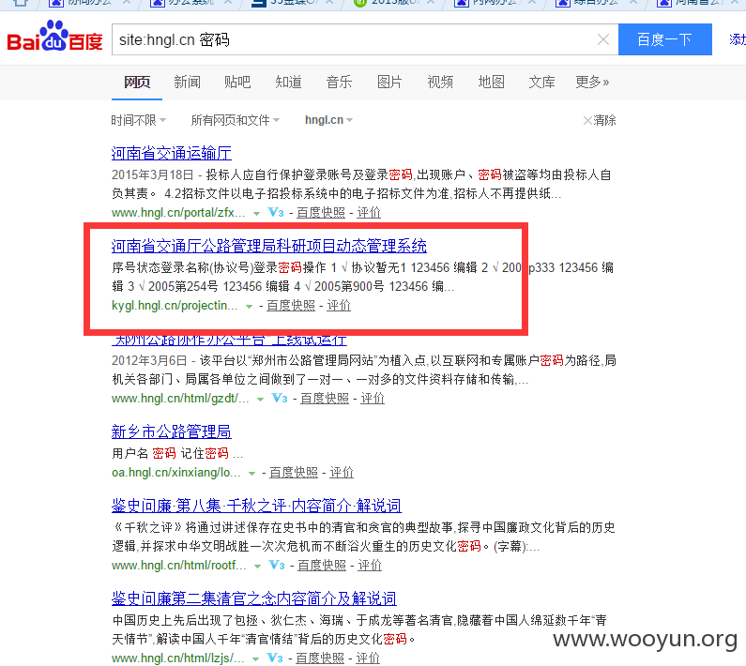Click URL text www.hngl.cn/portal/zfx...
This screenshot has width=746, height=666.
(x=178, y=213)
